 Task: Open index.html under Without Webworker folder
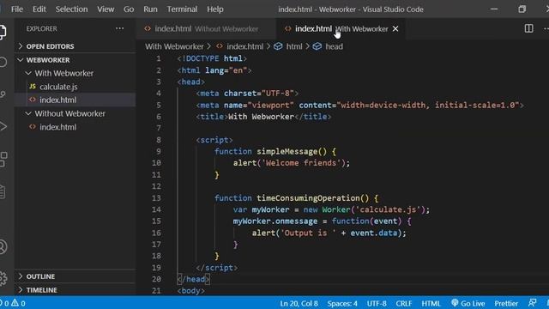click(x=57, y=127)
